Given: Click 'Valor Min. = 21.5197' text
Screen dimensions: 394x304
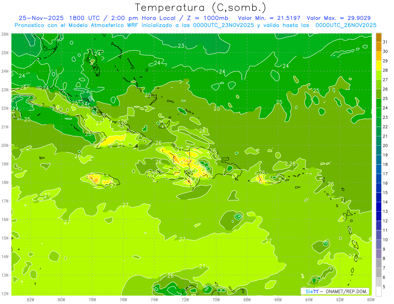Looking at the screenshot, I should 269,18.
